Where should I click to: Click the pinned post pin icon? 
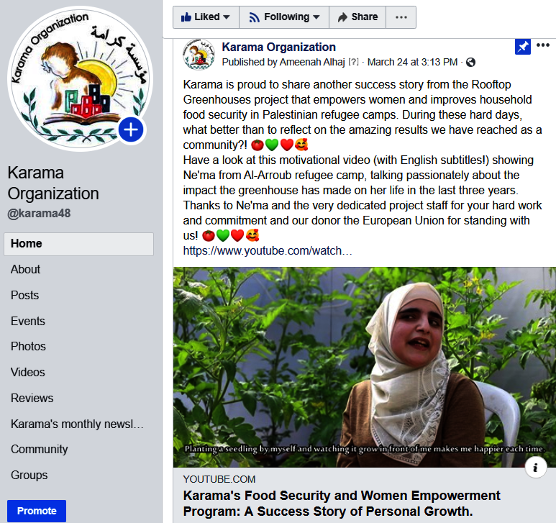click(x=523, y=47)
